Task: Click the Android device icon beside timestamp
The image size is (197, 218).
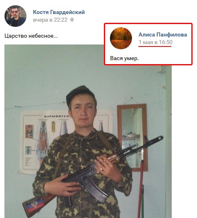Action: coord(72,20)
